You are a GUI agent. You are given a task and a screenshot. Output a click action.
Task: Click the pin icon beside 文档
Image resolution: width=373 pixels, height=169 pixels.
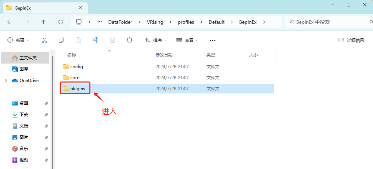point(46,126)
